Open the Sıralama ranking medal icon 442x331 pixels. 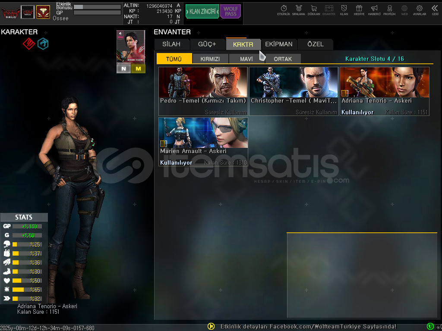pyautogui.click(x=299, y=10)
